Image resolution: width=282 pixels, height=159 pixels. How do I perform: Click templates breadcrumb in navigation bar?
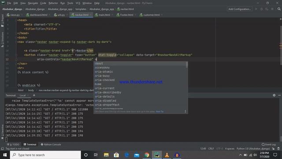pyautogui.click(x=81, y=9)
